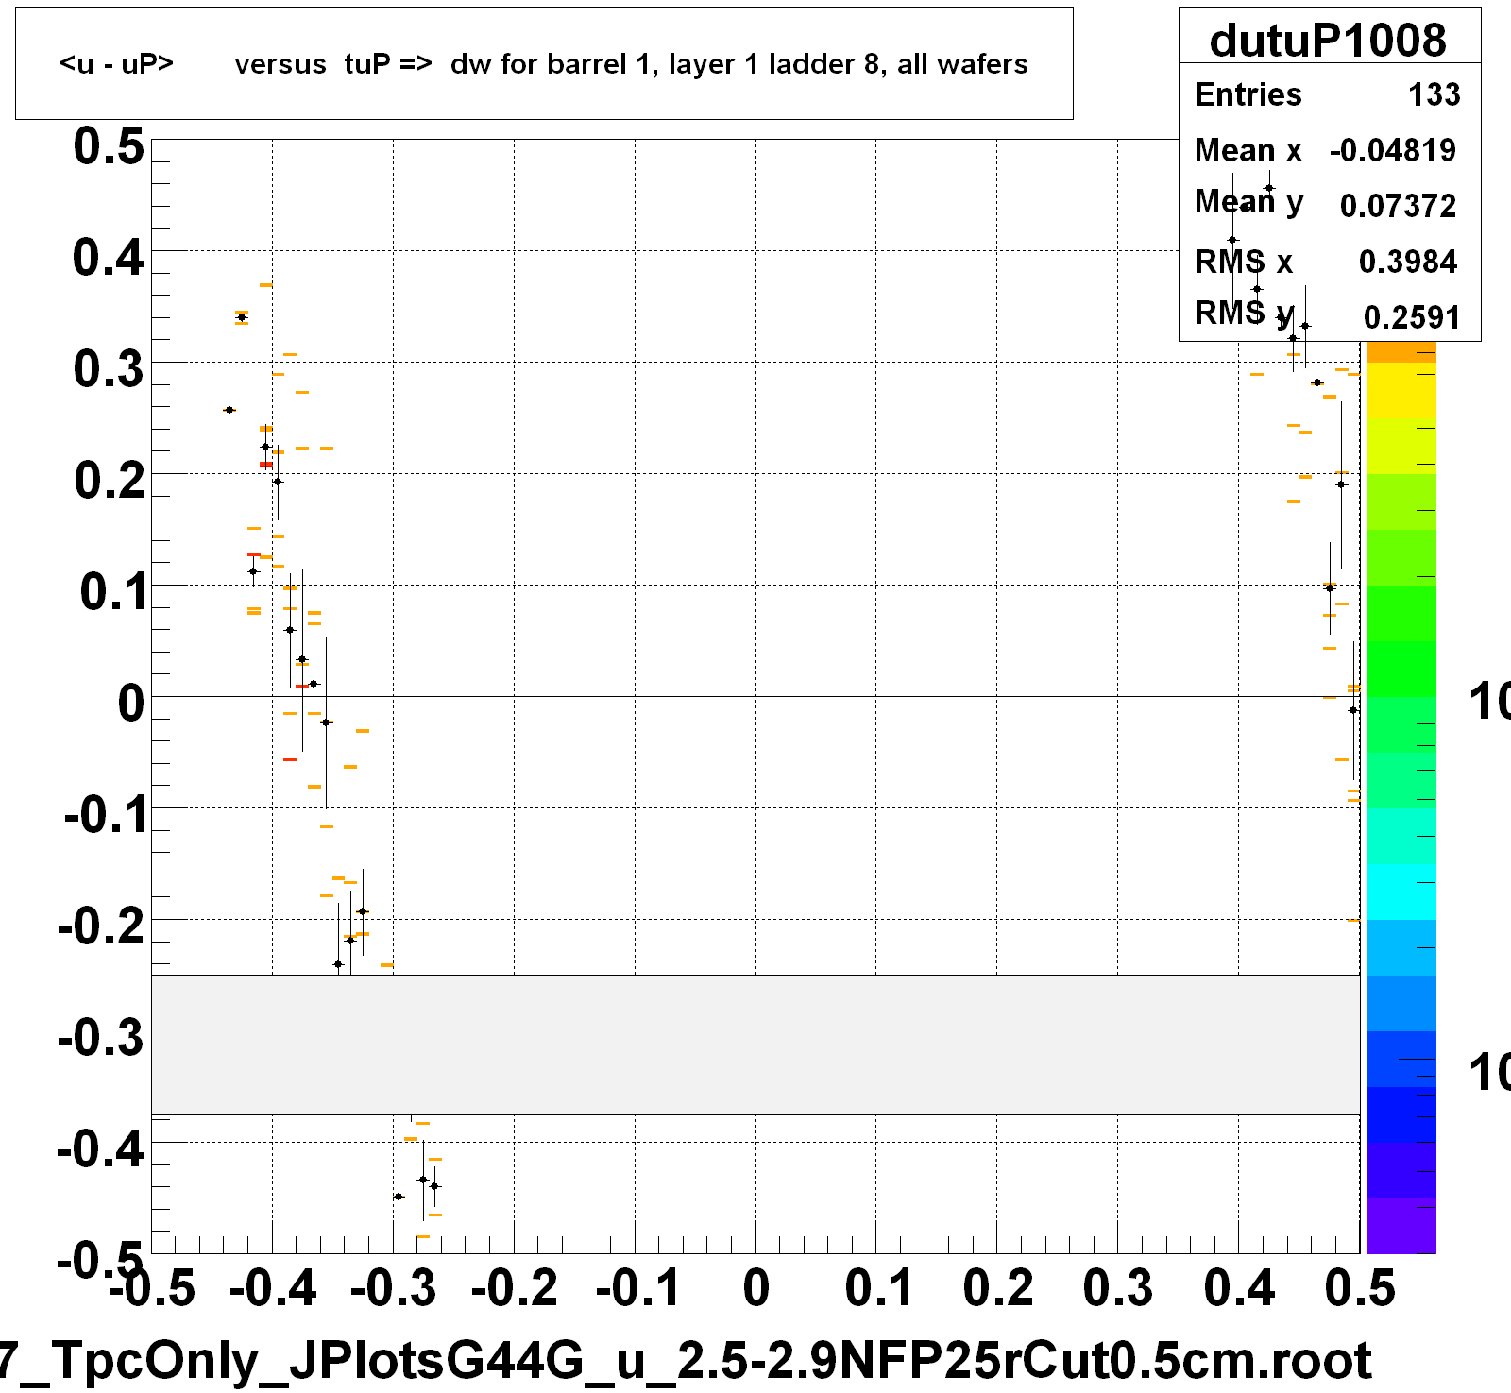This screenshot has width=1511, height=1393.
Task: Click the RMS x 0.3984 value
Action: point(1408,262)
